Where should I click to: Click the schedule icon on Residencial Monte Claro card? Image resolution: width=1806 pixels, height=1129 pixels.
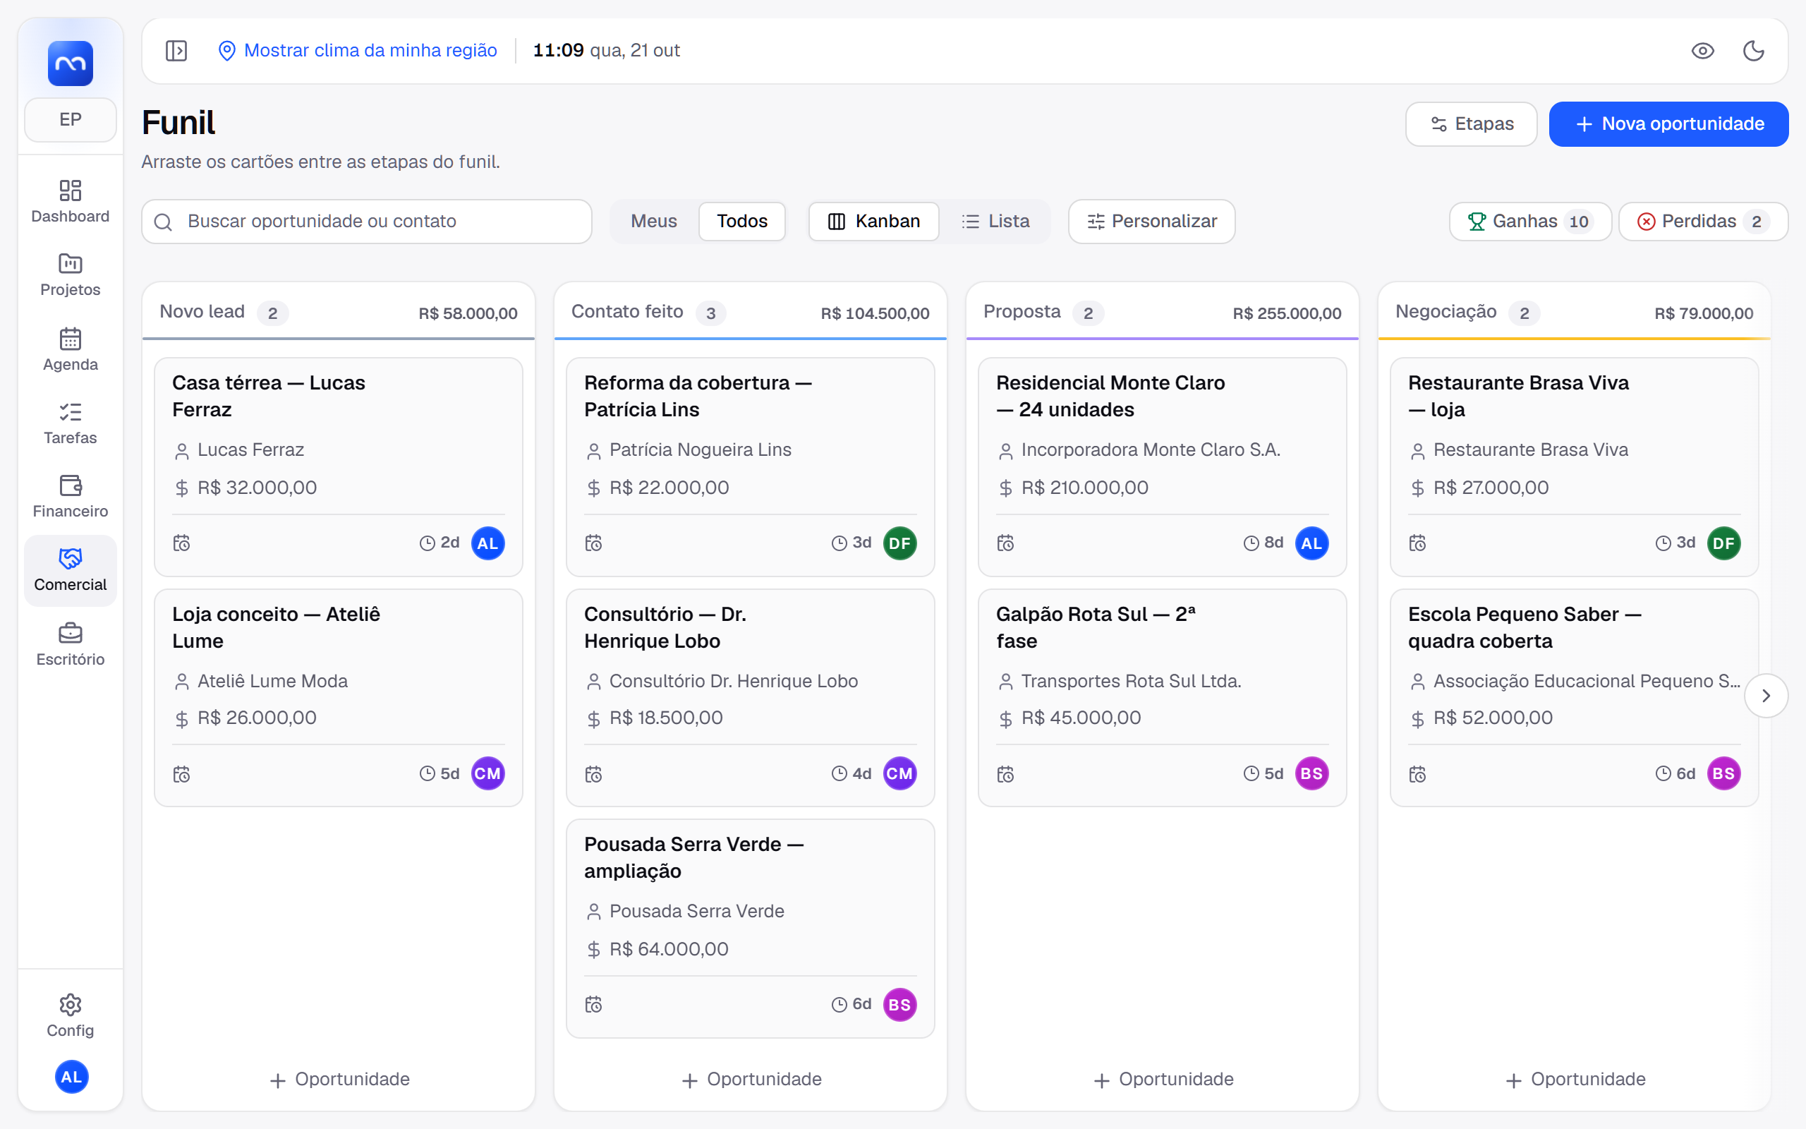click(x=1005, y=543)
